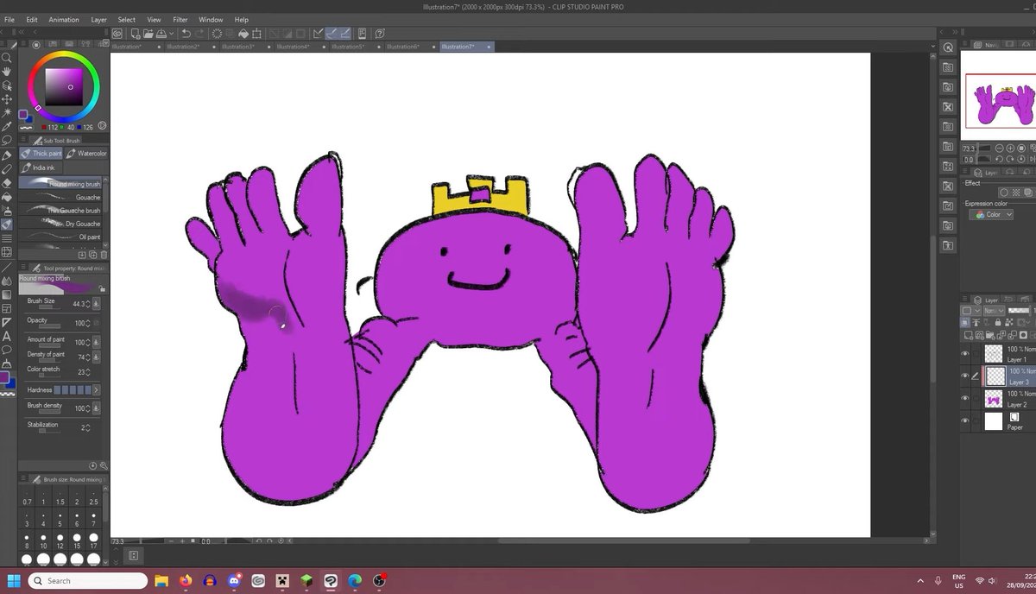
Task: Open the Layer menu
Action: click(x=99, y=19)
